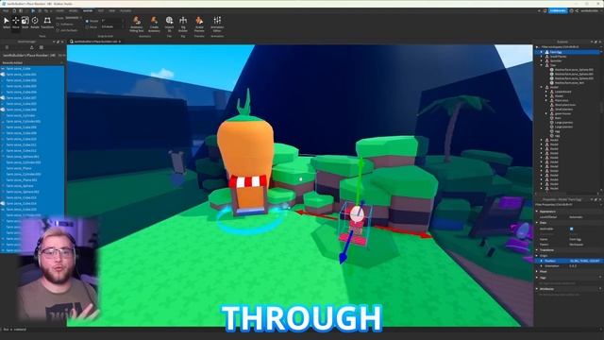Expand the Orientation property row

point(541,265)
